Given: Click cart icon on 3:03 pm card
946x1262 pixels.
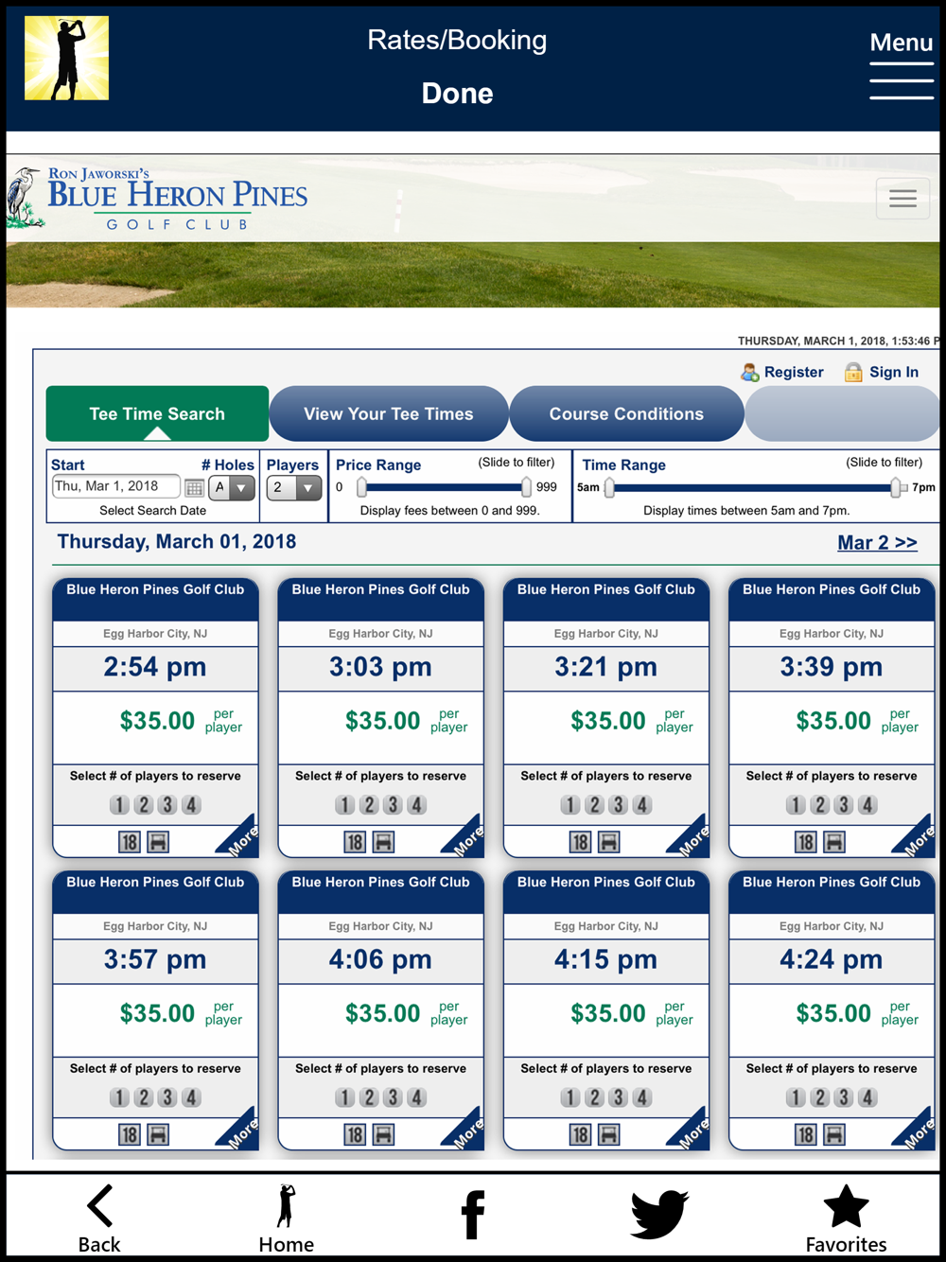Looking at the screenshot, I should click(383, 842).
